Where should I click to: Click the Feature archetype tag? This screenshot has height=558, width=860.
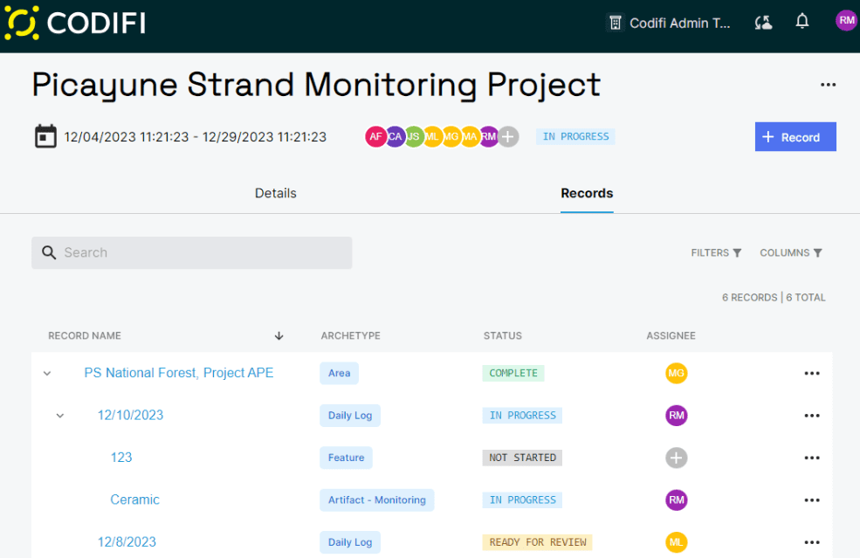[x=346, y=458]
